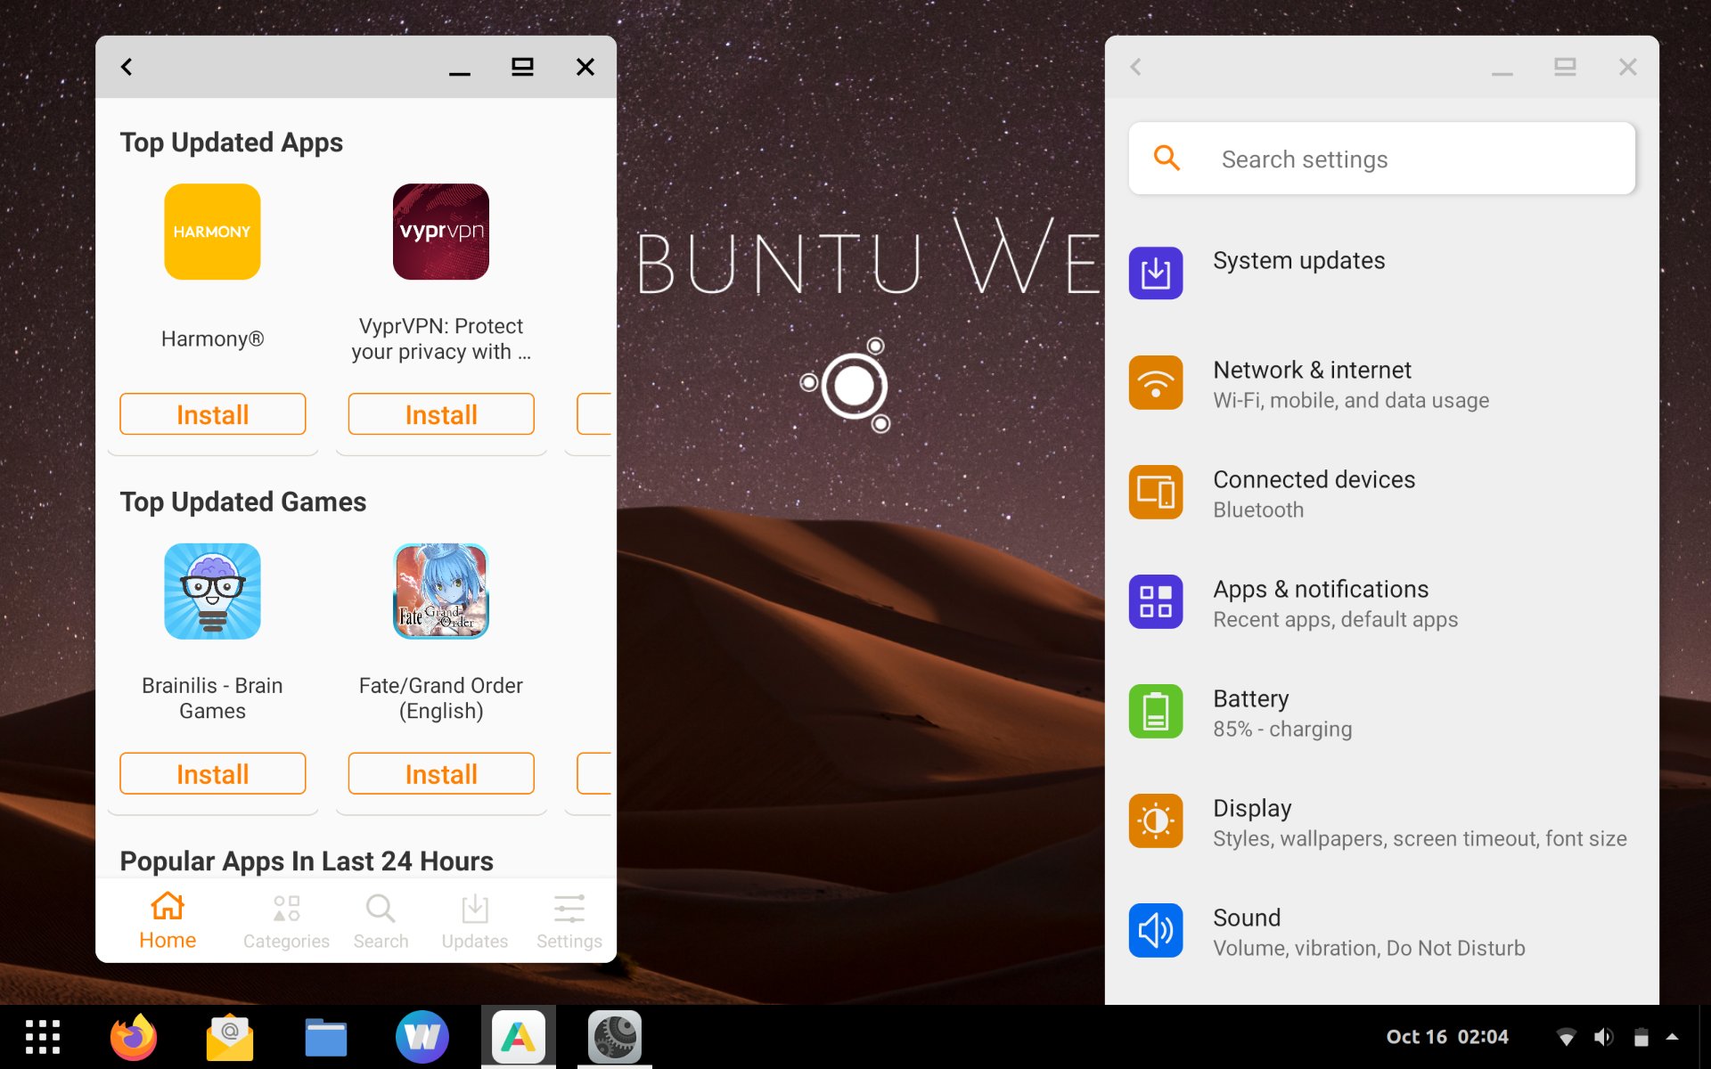The image size is (1711, 1069).
Task: Install VyprVPN from Top Updated Apps
Action: [x=440, y=413]
